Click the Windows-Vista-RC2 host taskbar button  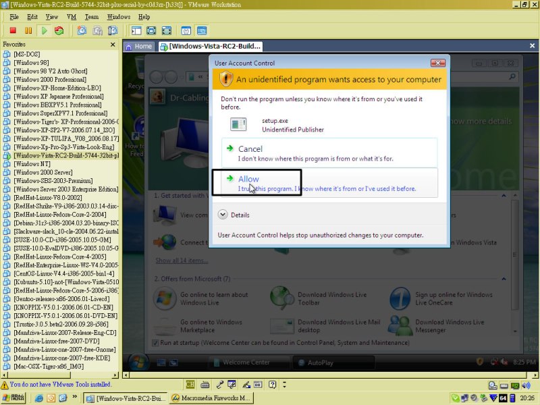click(x=126, y=398)
